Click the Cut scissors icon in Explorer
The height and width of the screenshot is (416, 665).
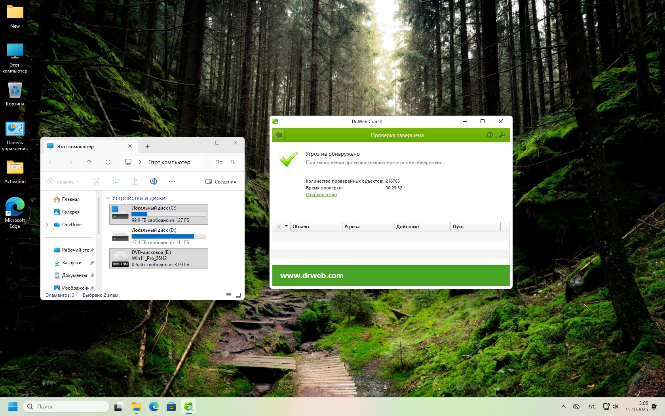pyautogui.click(x=97, y=181)
